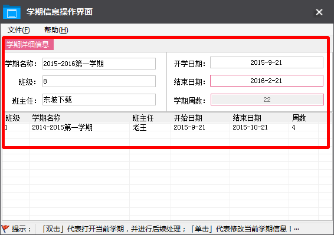Click the 班主任 input field
This screenshot has height=235, width=334.
[99, 100]
